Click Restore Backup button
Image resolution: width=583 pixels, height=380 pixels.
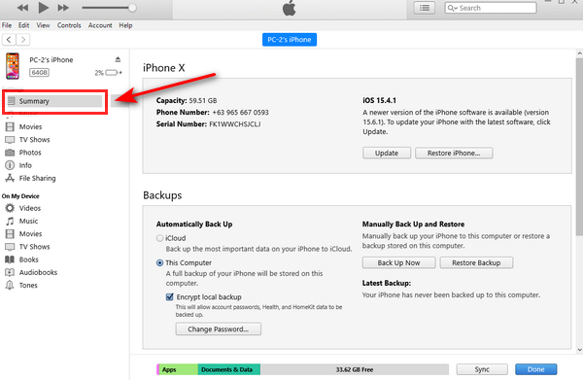476,262
